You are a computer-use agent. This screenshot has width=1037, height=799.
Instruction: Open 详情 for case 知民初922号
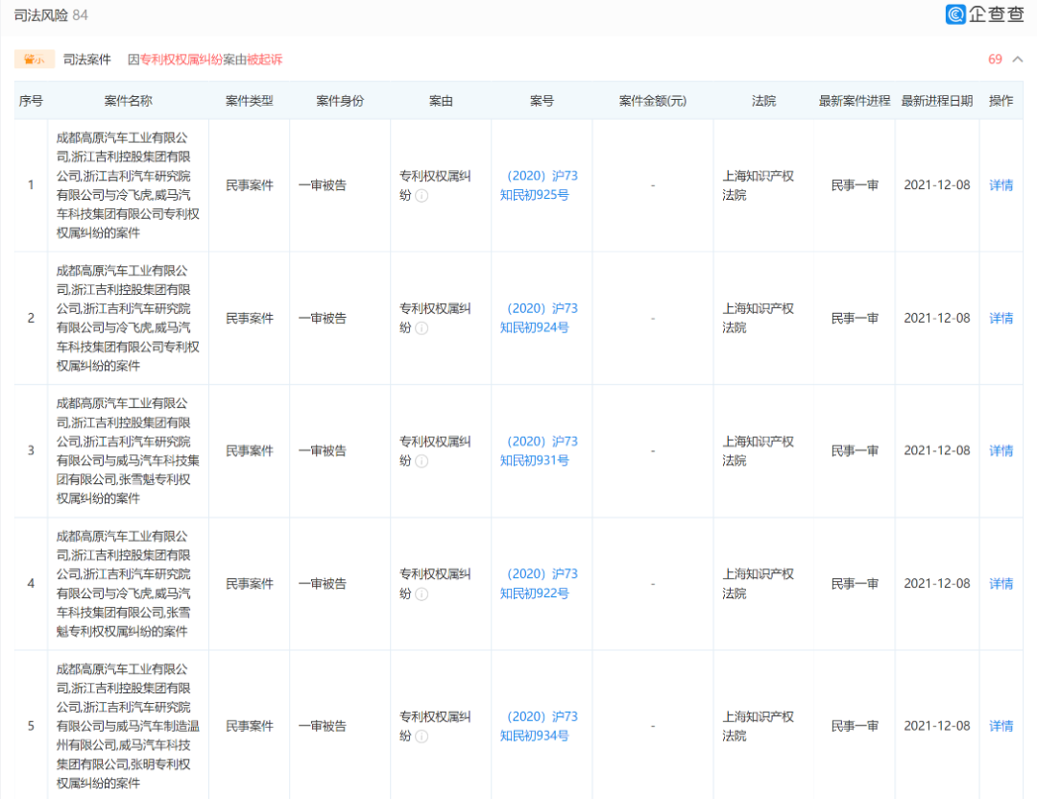tap(1001, 583)
